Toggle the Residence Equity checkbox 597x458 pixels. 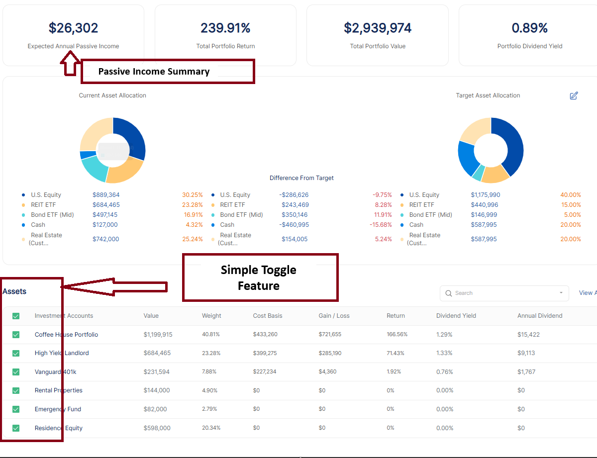point(16,428)
